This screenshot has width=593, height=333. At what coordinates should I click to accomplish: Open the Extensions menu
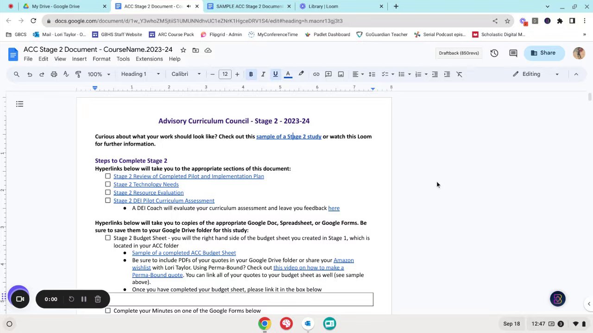149,59
